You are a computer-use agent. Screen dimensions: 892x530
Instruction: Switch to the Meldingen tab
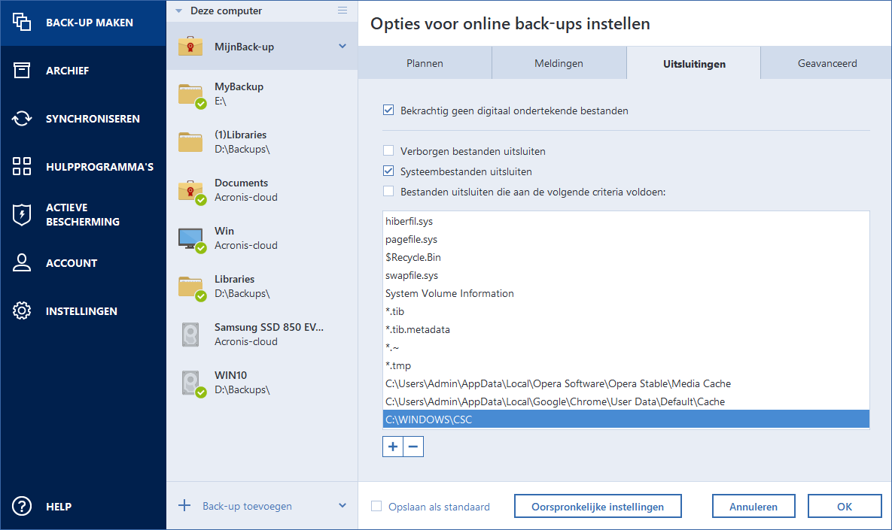559,63
